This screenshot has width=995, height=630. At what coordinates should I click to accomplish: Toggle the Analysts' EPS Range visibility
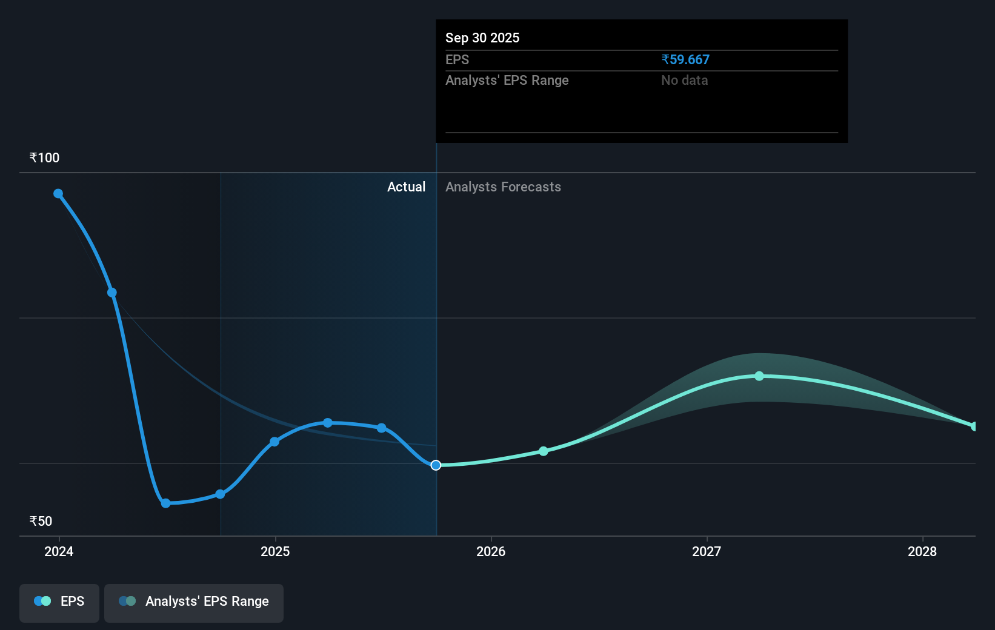click(193, 603)
